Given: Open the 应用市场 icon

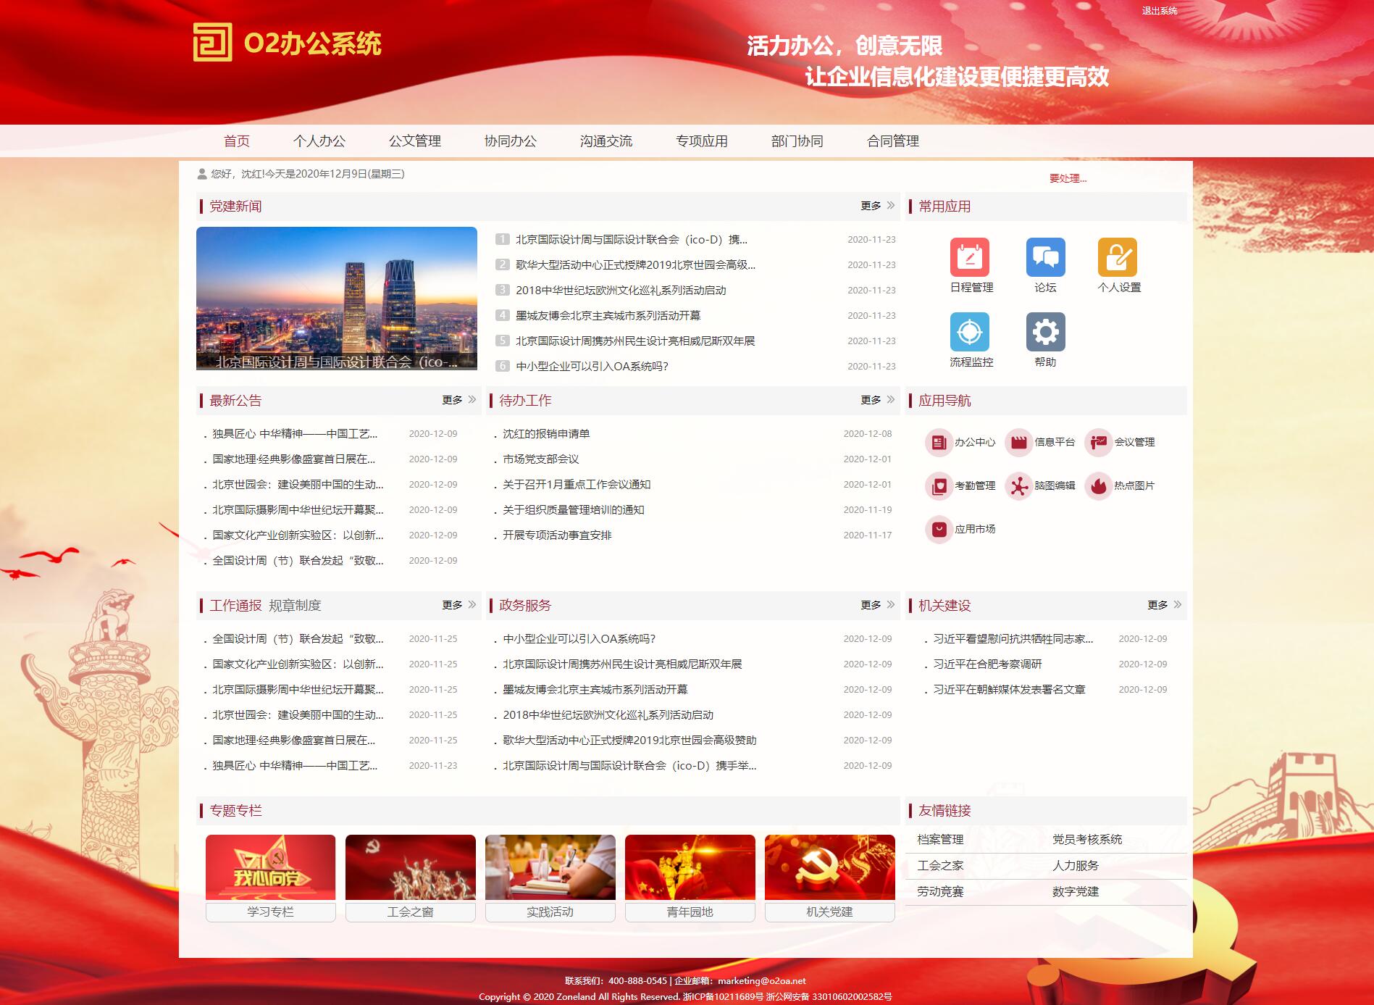Looking at the screenshot, I should pyautogui.click(x=939, y=529).
